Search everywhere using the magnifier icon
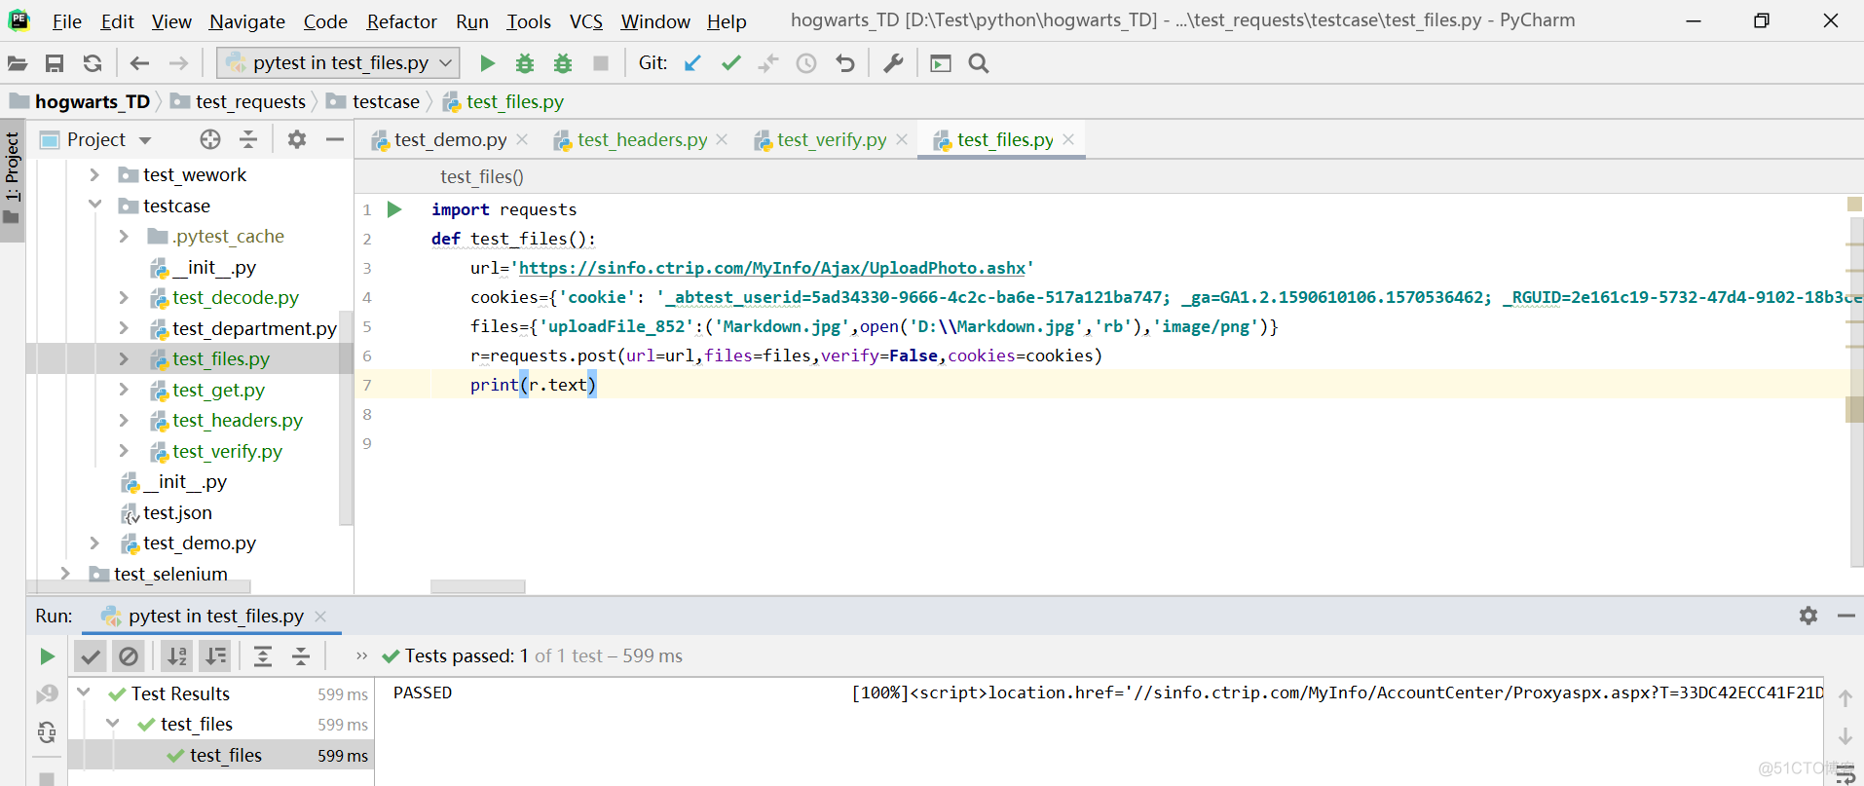 tap(979, 63)
